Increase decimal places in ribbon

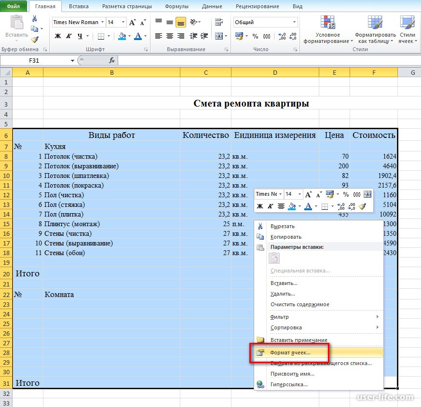[x=282, y=36]
